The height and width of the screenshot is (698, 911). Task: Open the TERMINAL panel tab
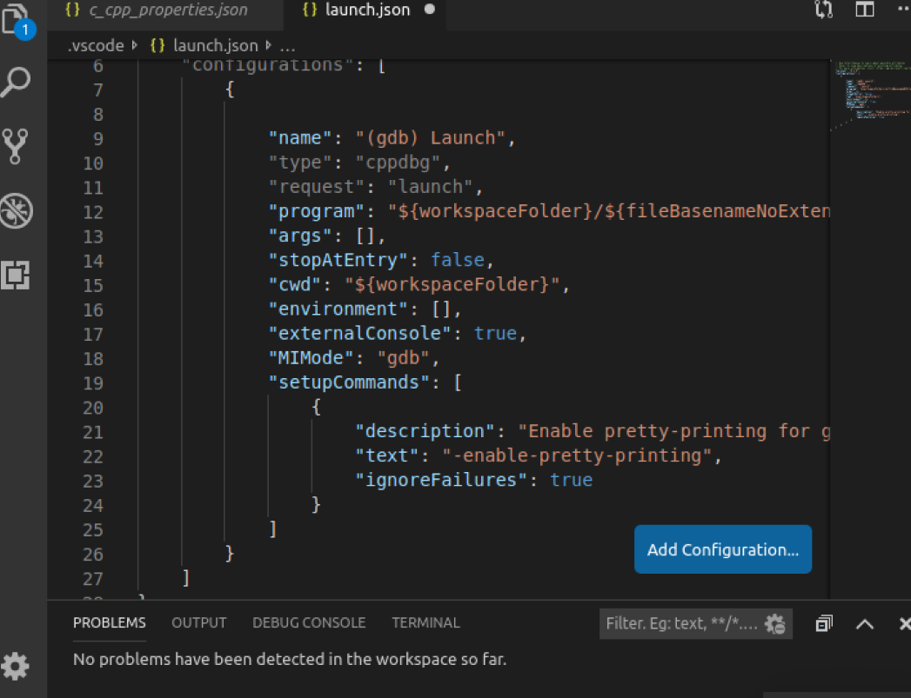pyautogui.click(x=425, y=622)
